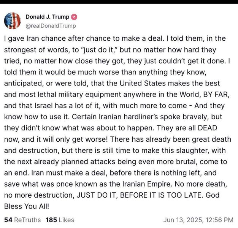The image size is (238, 228).
Task: Visit the @realDonaldTrump handle link
Action: click(51, 26)
